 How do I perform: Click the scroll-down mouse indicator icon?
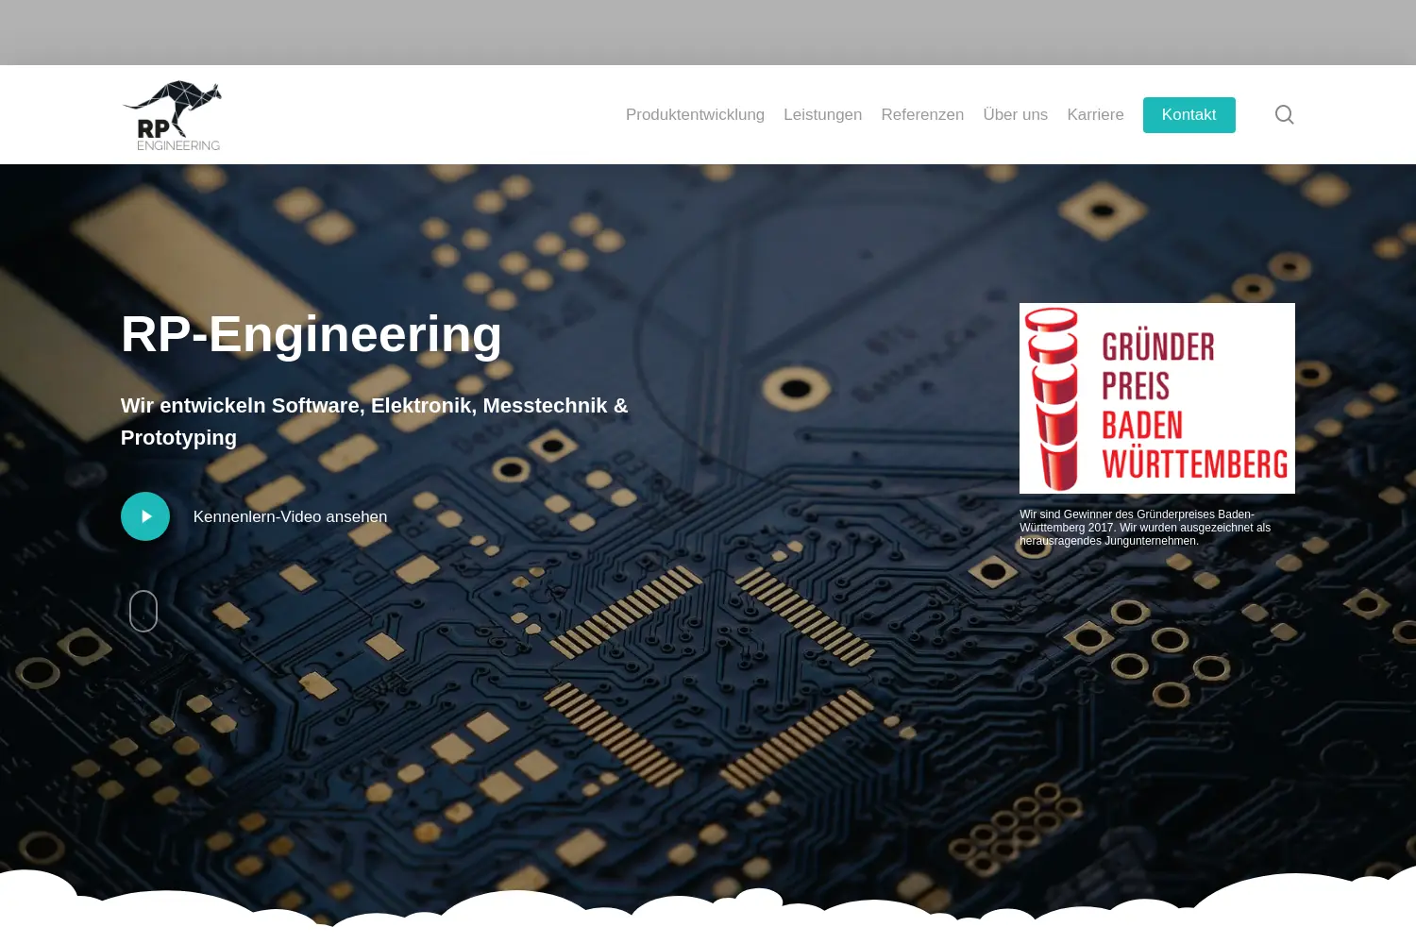[x=143, y=611]
